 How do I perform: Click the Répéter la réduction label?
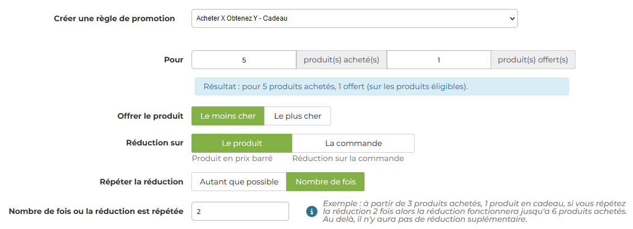(141, 182)
